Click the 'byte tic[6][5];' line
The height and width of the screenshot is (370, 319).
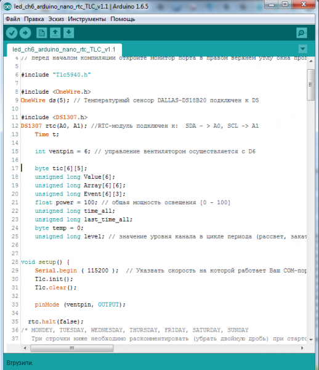(x=61, y=168)
